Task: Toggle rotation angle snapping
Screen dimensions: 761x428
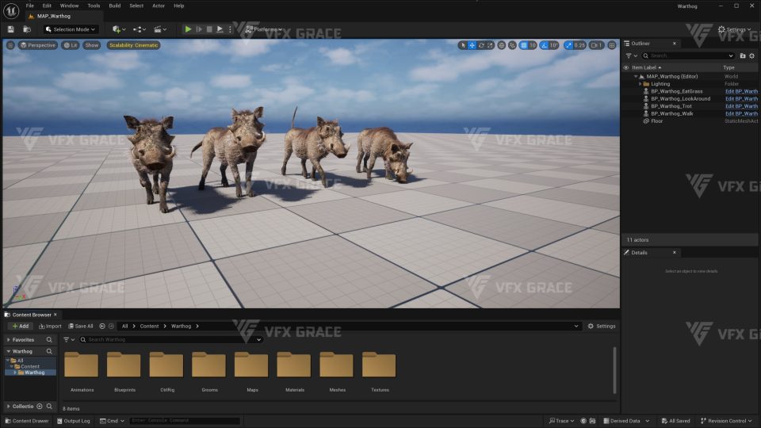Action: 545,45
